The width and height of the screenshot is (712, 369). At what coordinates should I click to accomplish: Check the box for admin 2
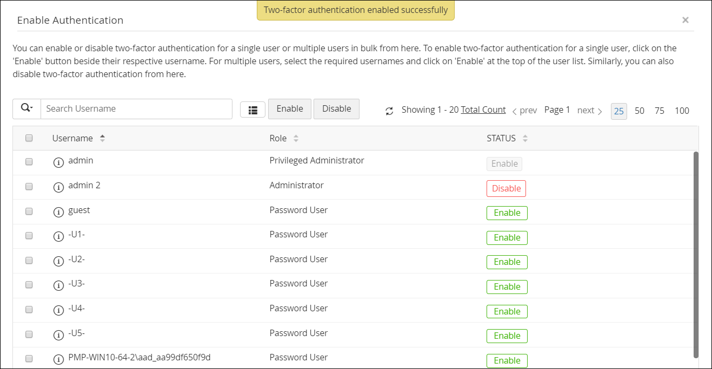(29, 186)
